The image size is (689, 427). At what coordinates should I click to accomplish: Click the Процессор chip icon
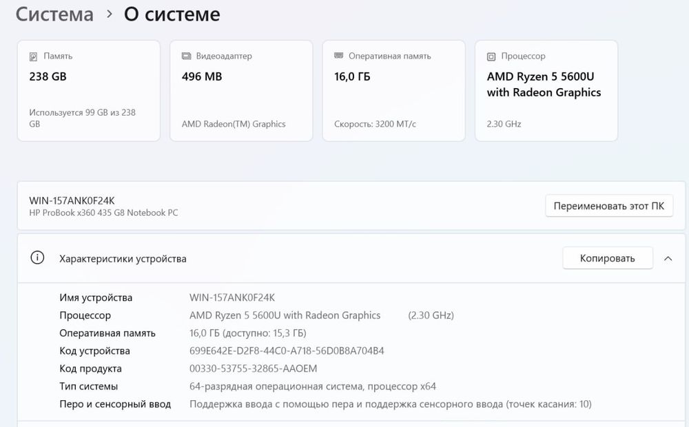pos(491,56)
